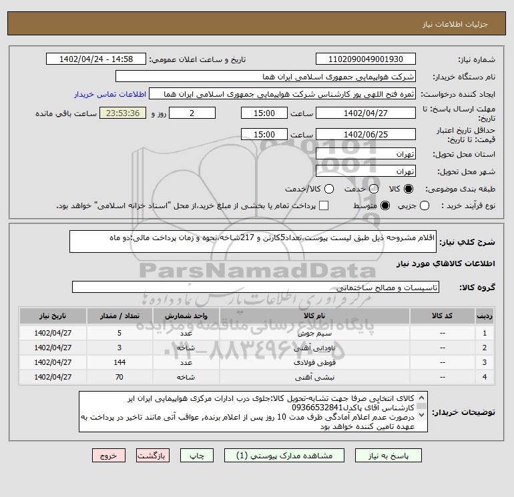
Task: Select the کالا/خدمت radio button
Action: coord(329,189)
